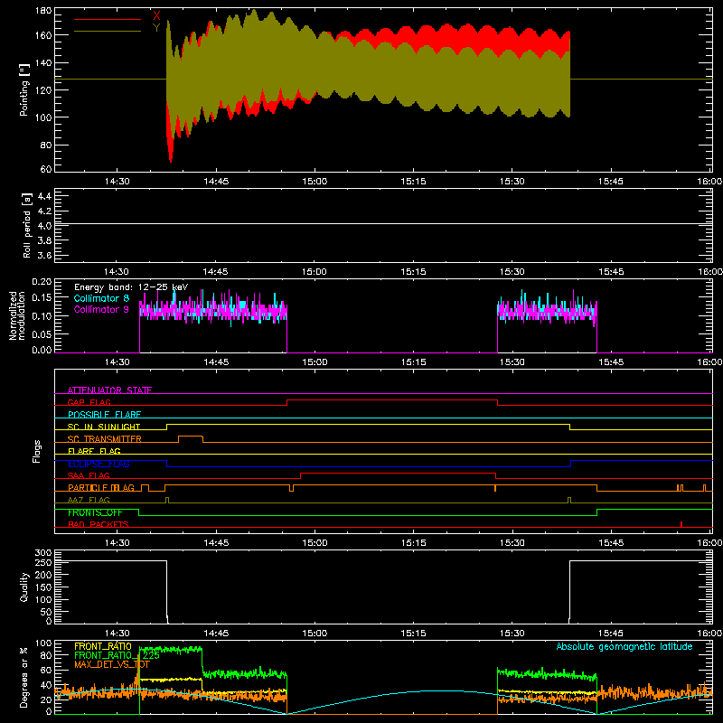Click 15:45 time label under Roll period plot
This screenshot has width=723, height=723.
(611, 272)
